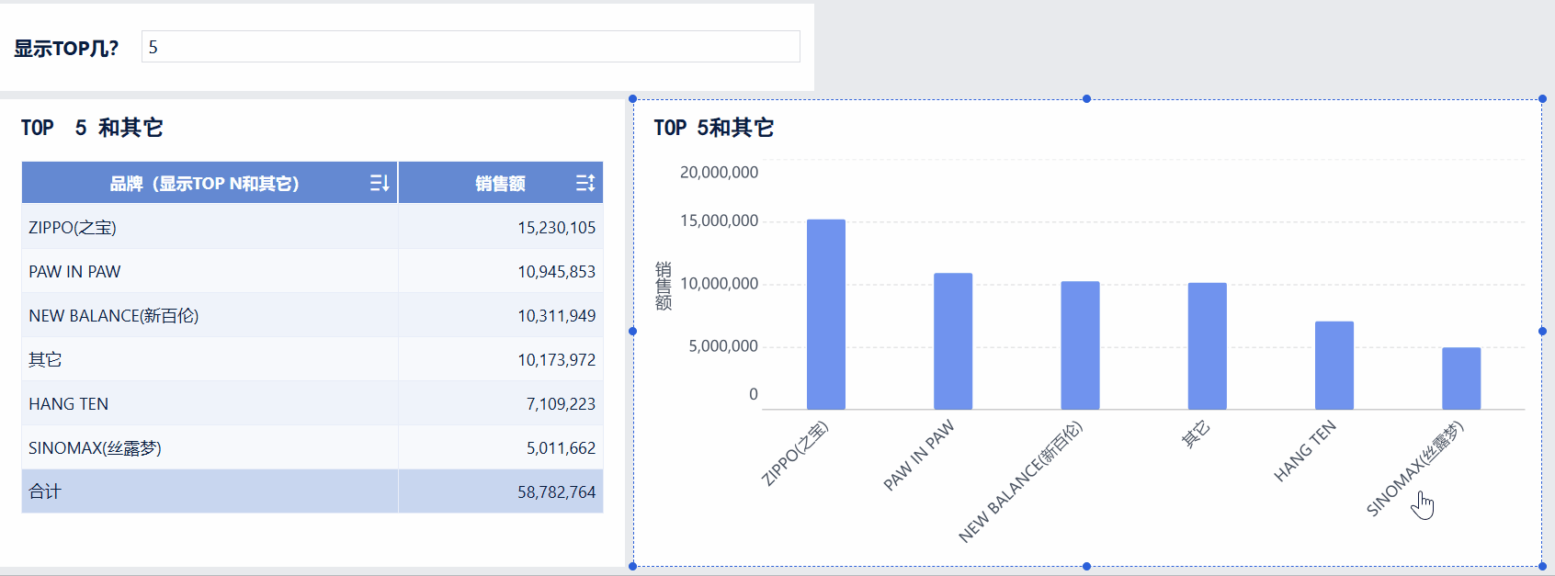
Task: Click the 10,000,000 y-axis tick label
Action: click(719, 284)
